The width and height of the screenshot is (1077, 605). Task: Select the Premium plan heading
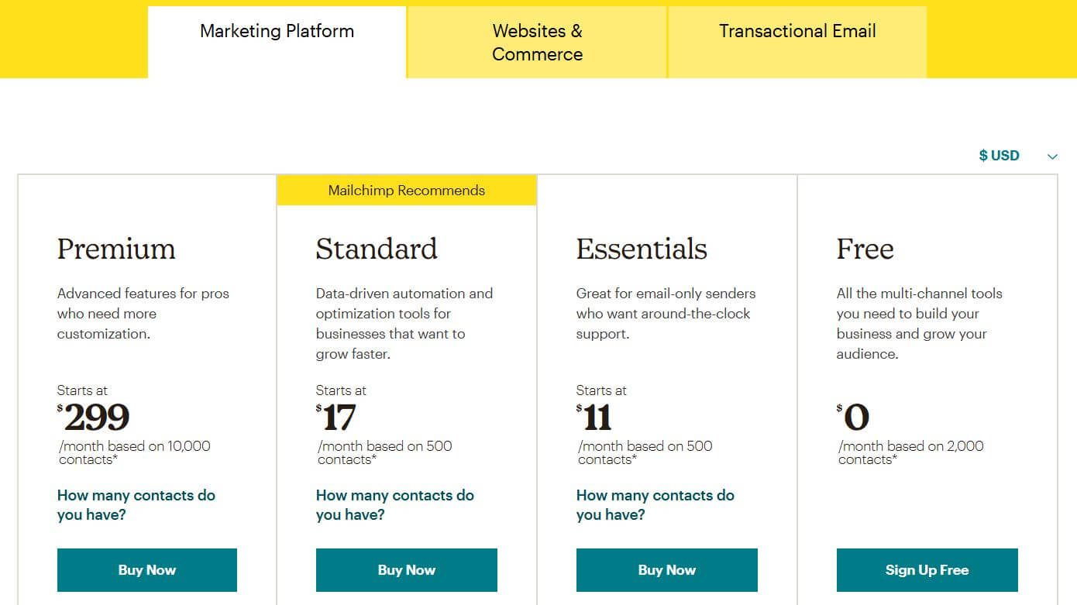click(116, 249)
